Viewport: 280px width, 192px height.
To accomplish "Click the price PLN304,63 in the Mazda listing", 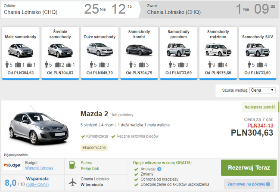I will point(252,133).
